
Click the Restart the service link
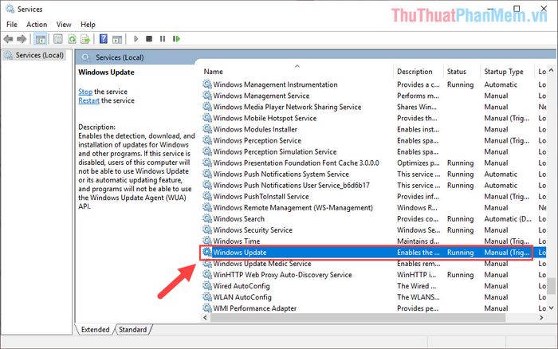88,100
